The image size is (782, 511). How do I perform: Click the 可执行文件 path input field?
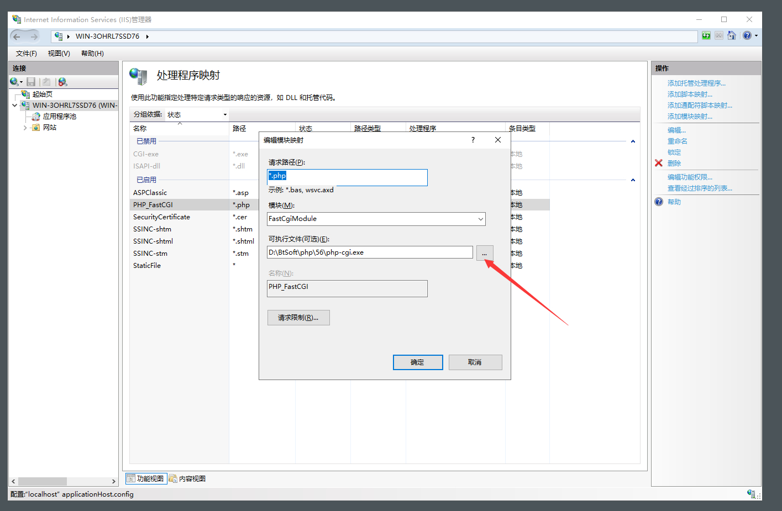click(x=370, y=252)
